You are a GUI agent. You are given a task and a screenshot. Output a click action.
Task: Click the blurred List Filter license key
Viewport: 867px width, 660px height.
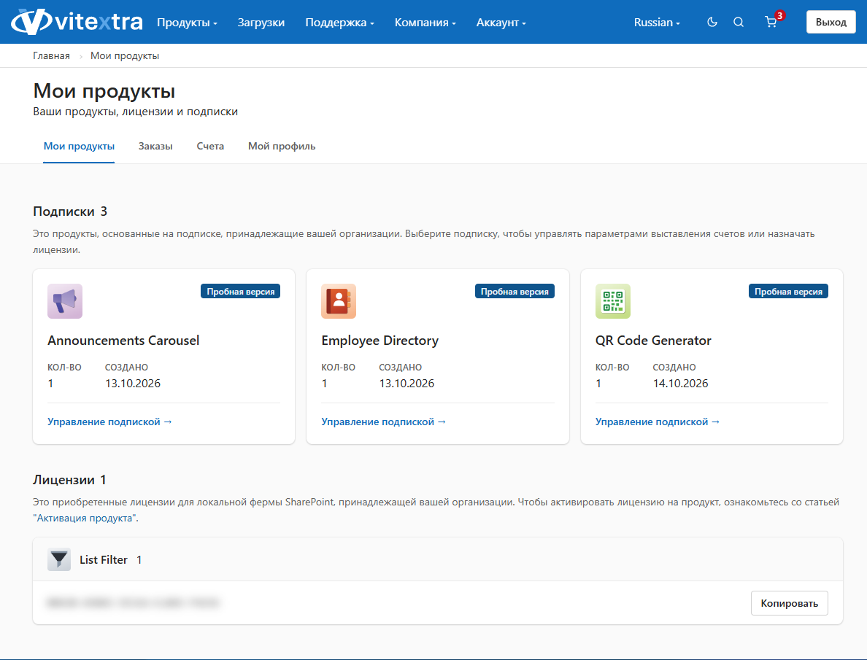pos(134,602)
